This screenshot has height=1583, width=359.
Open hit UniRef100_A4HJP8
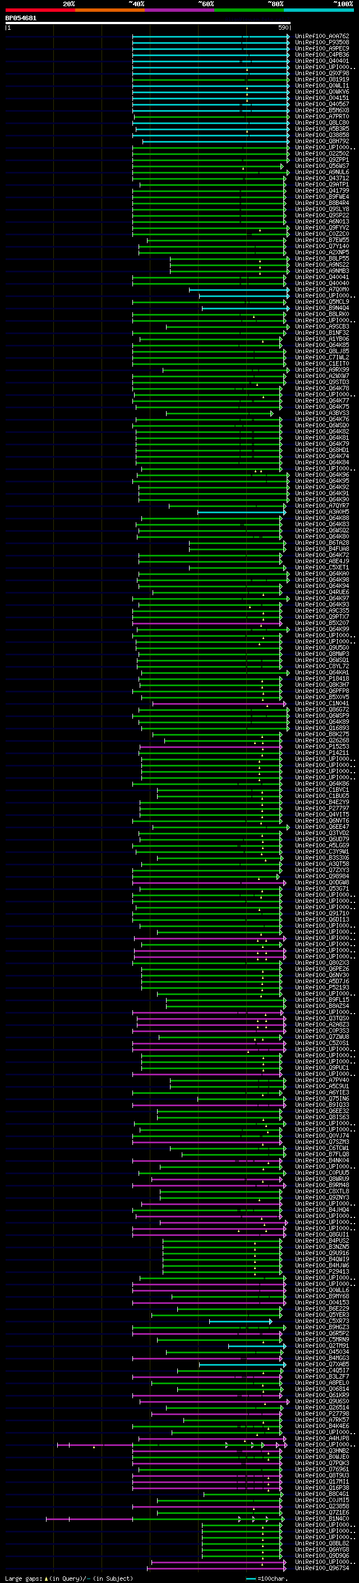click(322, 1438)
